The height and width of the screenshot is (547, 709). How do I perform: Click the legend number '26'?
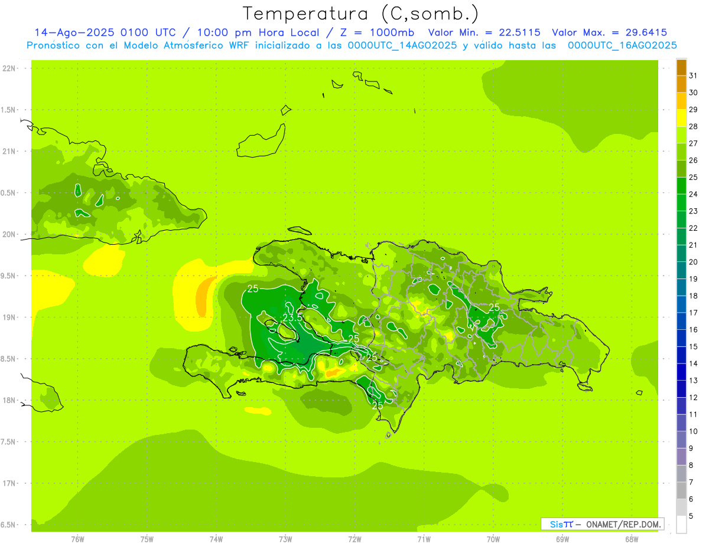click(x=694, y=160)
